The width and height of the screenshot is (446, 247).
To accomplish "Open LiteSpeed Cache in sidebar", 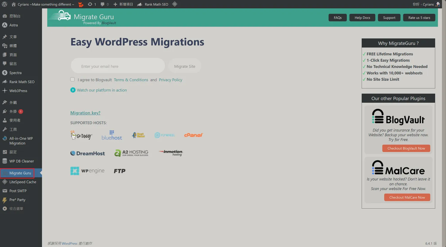I will [x=23, y=182].
